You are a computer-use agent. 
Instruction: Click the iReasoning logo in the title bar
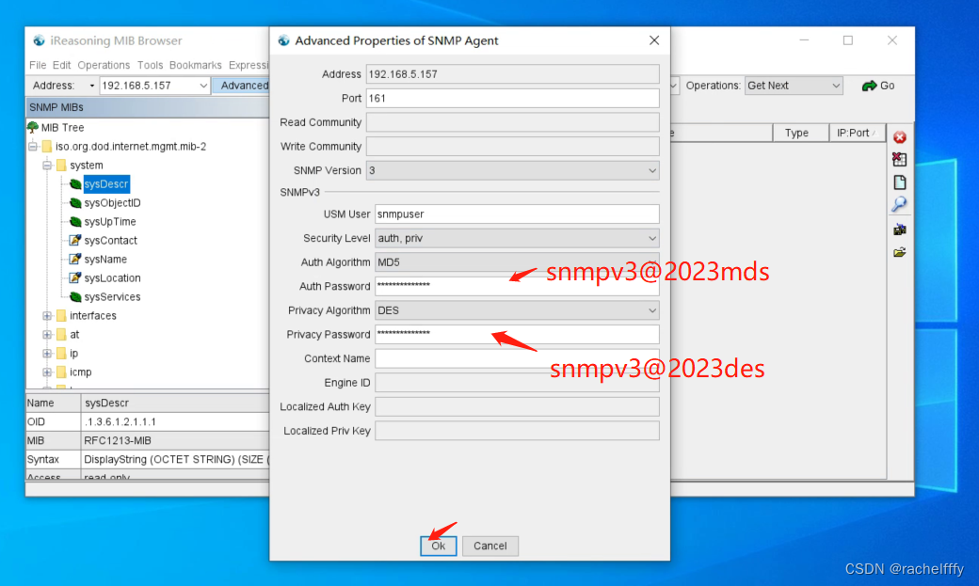(x=39, y=40)
